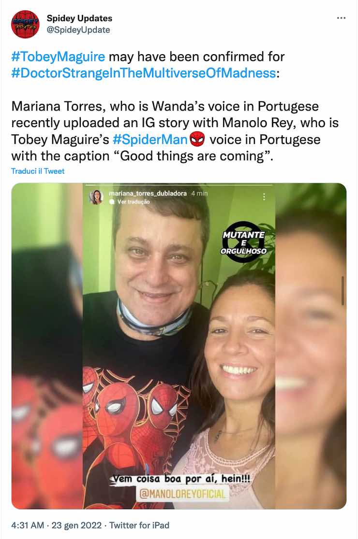
Task: Open the tweet's three-dot more menu
Action: point(341,18)
